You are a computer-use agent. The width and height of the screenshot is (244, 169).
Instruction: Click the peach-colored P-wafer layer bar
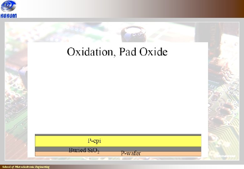118,154
